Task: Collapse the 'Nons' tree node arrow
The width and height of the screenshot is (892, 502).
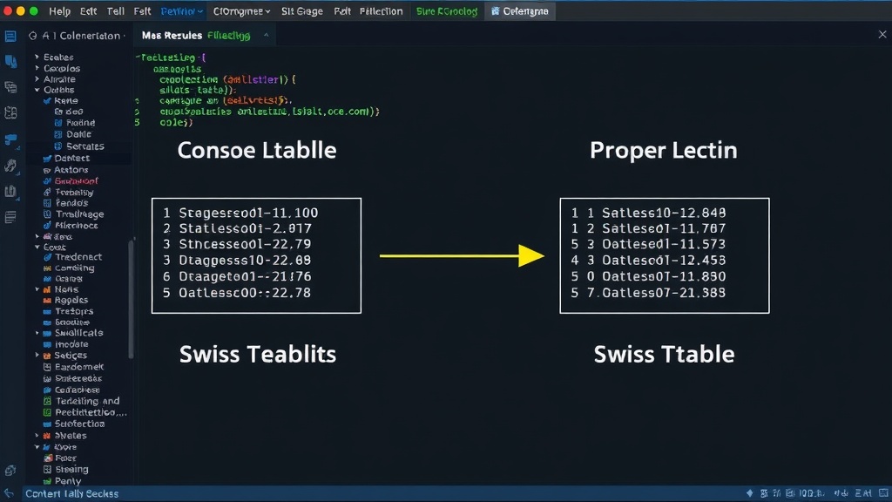Action: pos(37,289)
